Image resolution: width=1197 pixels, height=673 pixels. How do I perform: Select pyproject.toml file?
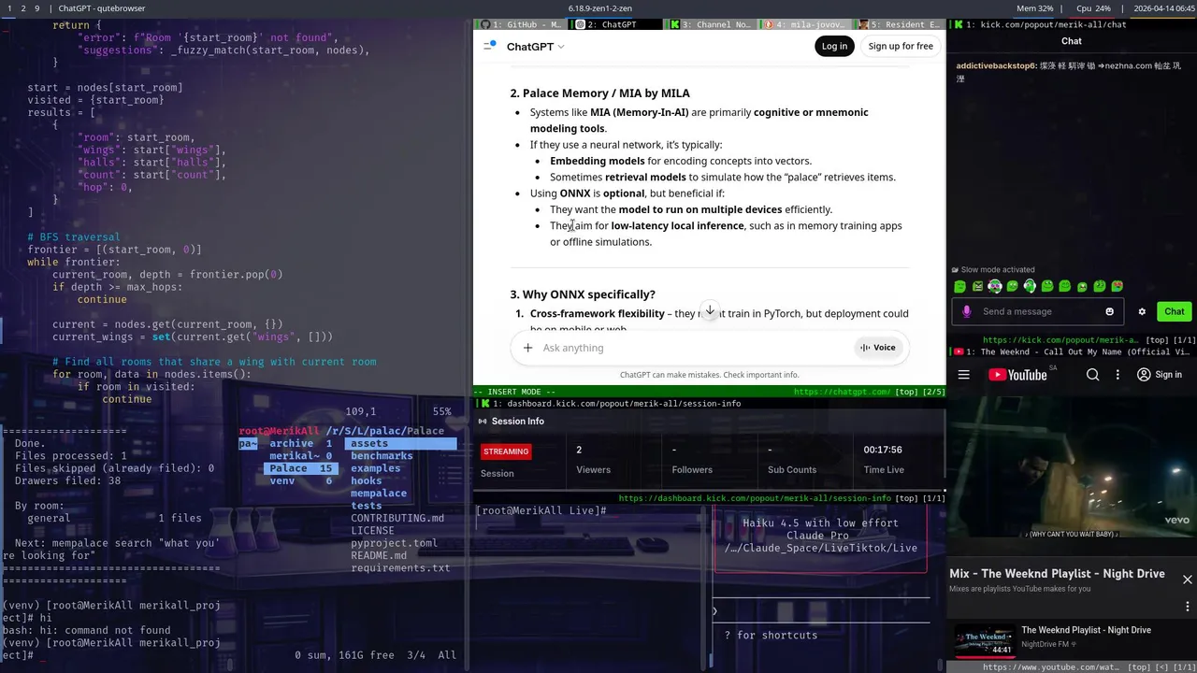394,543
